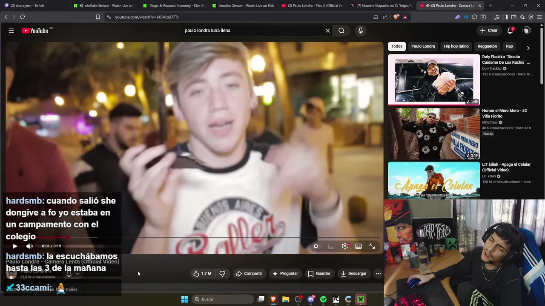Screen dimensions: 545x306
Task: Open a new browser tab
Action: tap(490, 6)
